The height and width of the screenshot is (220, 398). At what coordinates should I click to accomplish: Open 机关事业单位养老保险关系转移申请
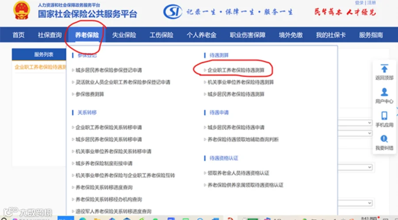114,152
